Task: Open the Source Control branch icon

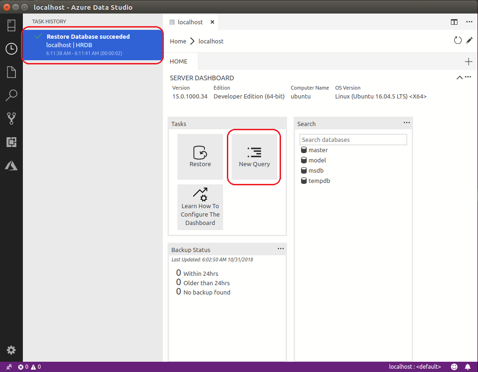Action: [11, 119]
